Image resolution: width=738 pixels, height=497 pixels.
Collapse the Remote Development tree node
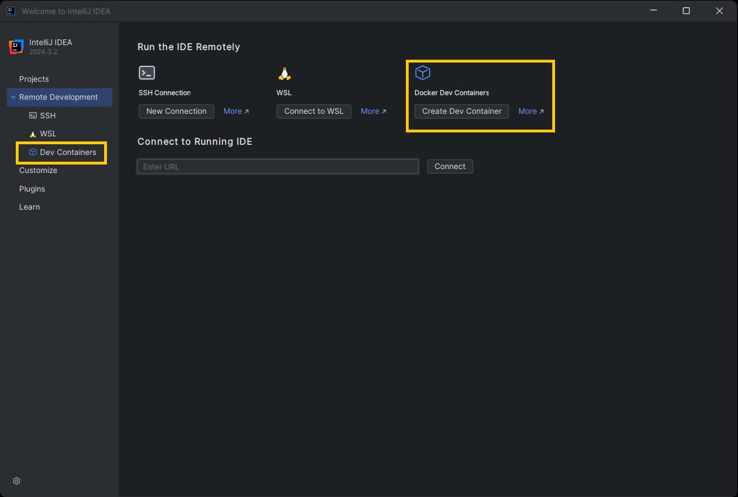[x=13, y=97]
